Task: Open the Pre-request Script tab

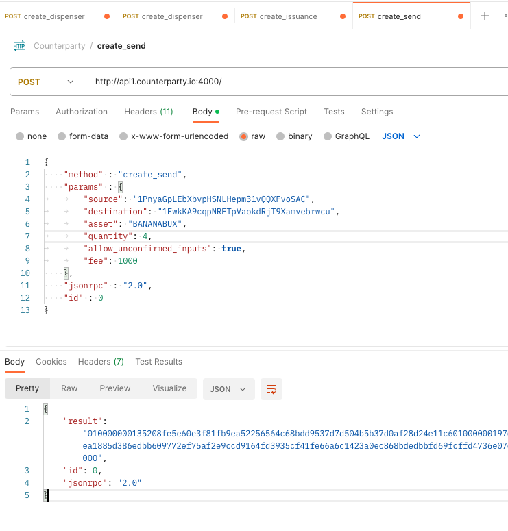Action: tap(271, 112)
